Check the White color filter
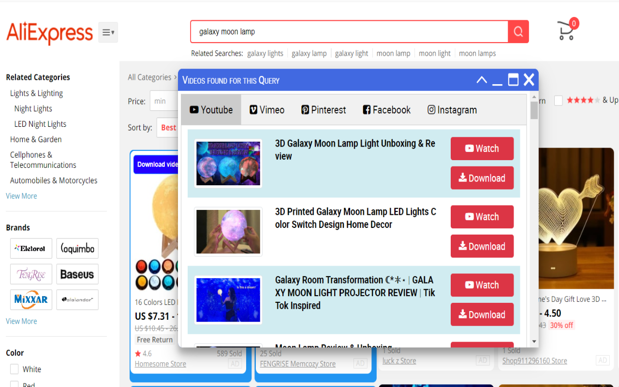The image size is (619, 387). [x=14, y=369]
